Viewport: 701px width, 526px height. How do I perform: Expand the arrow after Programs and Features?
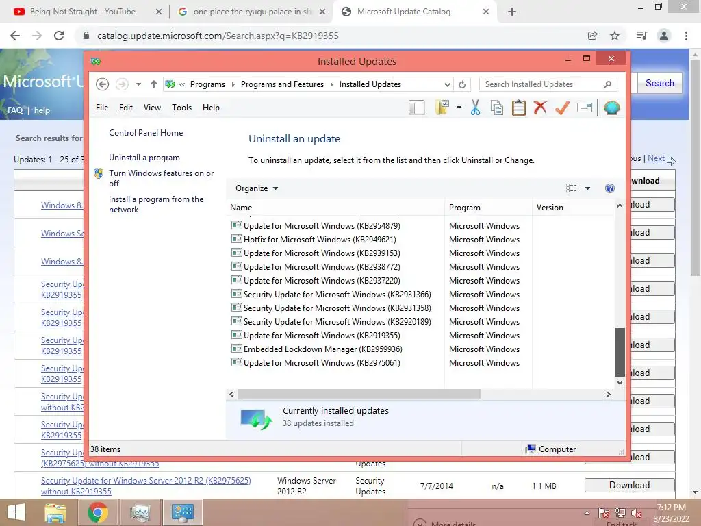coord(332,84)
